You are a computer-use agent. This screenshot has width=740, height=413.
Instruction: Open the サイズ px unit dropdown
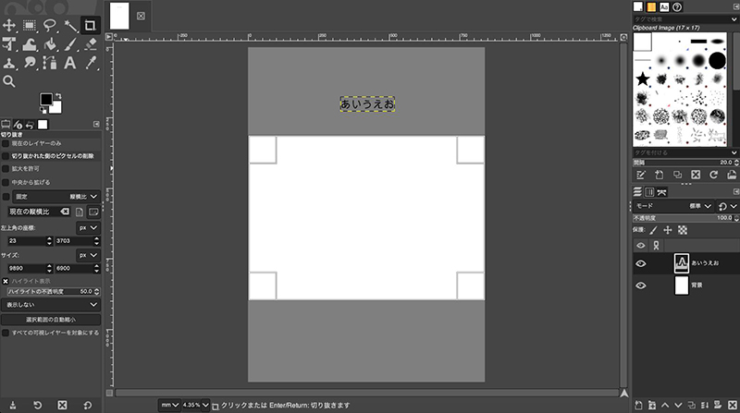[88, 255]
